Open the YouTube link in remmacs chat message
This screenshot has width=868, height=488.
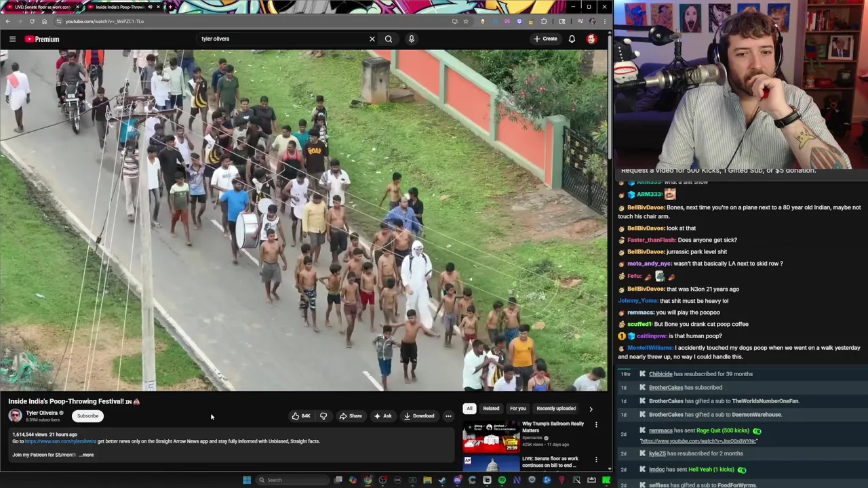[x=698, y=441]
